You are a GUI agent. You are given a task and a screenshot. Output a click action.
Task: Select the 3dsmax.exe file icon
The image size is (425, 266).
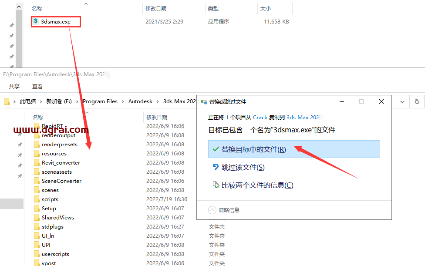click(36, 21)
